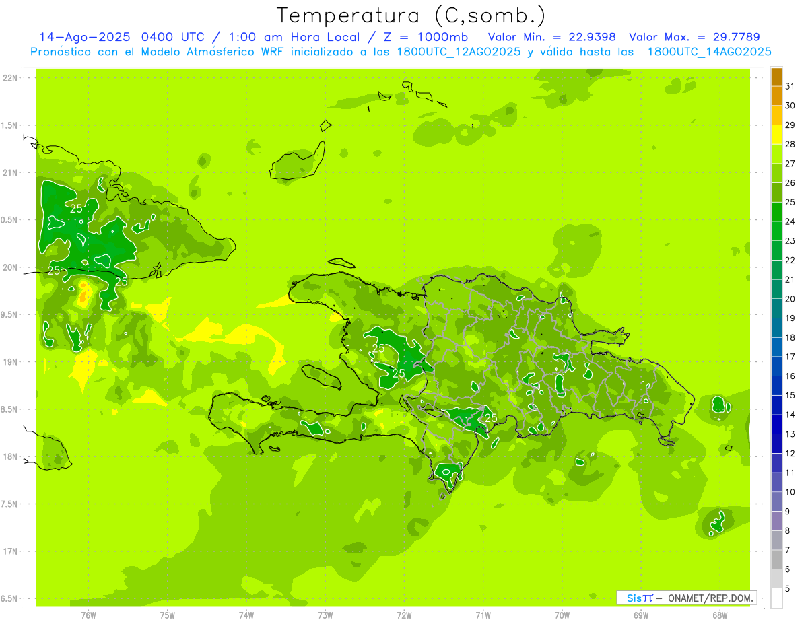Click valid-until time '1800UTC_14AGO2025'
The image size is (808, 624).
pyautogui.click(x=709, y=52)
